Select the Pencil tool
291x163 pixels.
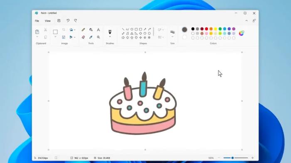click(x=83, y=29)
